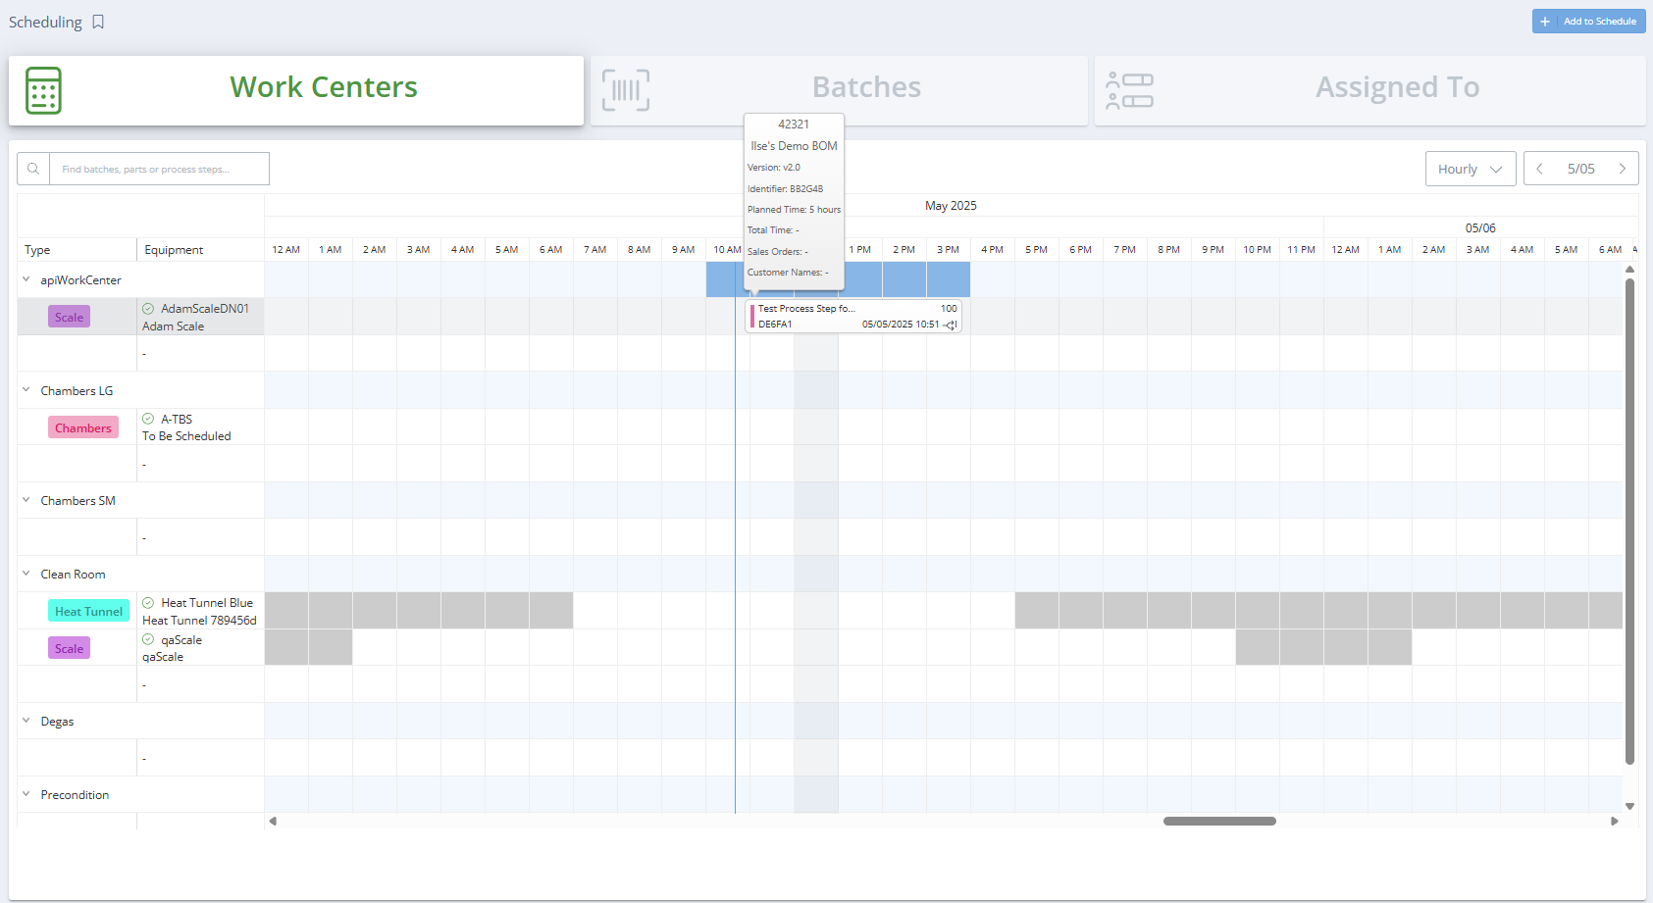Click the A-TBS equipment name
The height and width of the screenshot is (903, 1653).
(177, 419)
